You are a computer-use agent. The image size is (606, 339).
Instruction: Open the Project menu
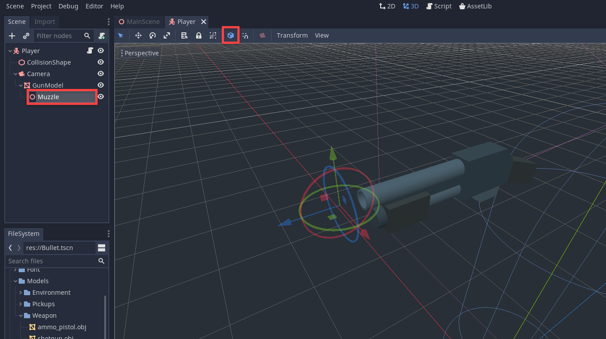point(41,6)
